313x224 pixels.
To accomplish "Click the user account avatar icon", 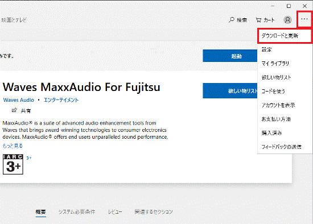I will pyautogui.click(x=287, y=20).
